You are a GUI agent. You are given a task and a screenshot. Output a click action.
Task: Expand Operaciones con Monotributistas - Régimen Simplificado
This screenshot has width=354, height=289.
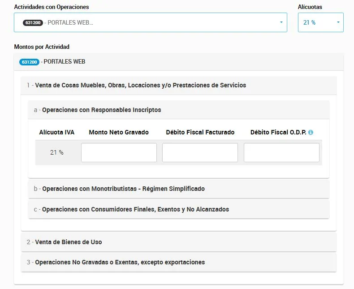tap(179, 189)
